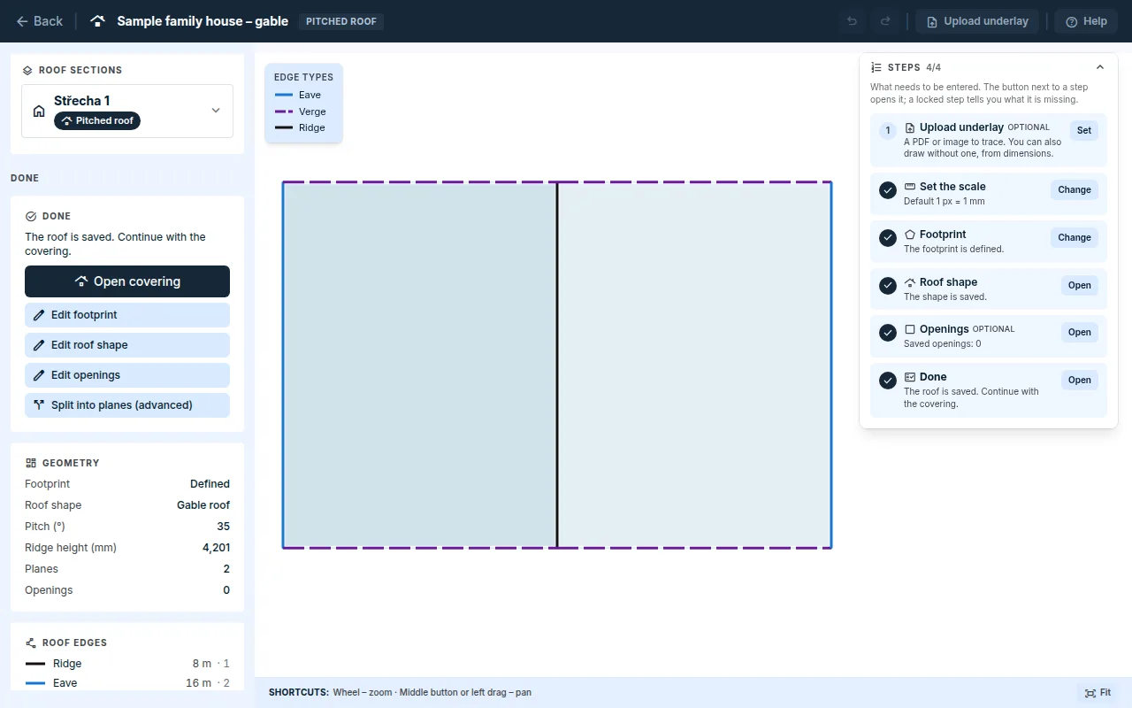Click the Openings square icon in steps
1132x708 pixels.
(x=910, y=329)
